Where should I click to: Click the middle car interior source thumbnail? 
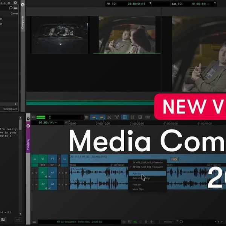coord(127,35)
